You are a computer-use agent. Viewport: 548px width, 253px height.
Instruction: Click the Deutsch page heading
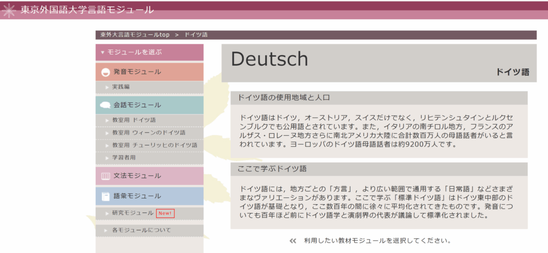pos(269,59)
